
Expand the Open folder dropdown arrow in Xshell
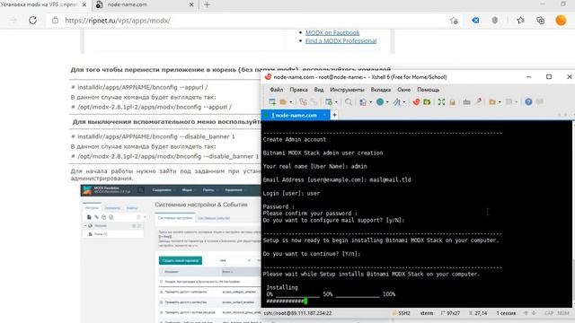291,102
